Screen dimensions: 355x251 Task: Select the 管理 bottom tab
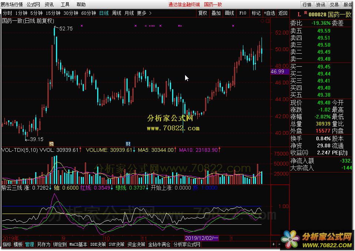pos(29,244)
